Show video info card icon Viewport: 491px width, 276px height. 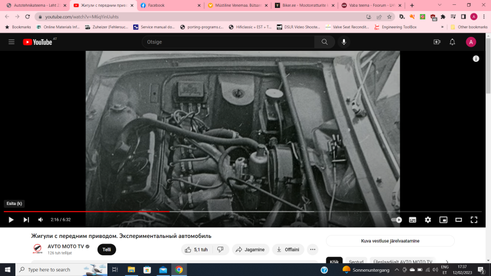tap(476, 59)
